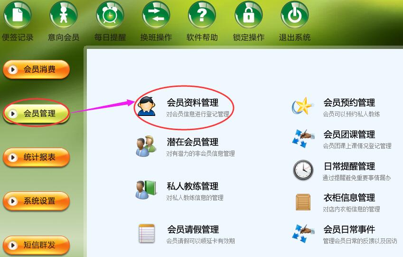Viewport: 403px width, 257px height.
Task: Open 私人教练管理 link
Action: (x=193, y=186)
